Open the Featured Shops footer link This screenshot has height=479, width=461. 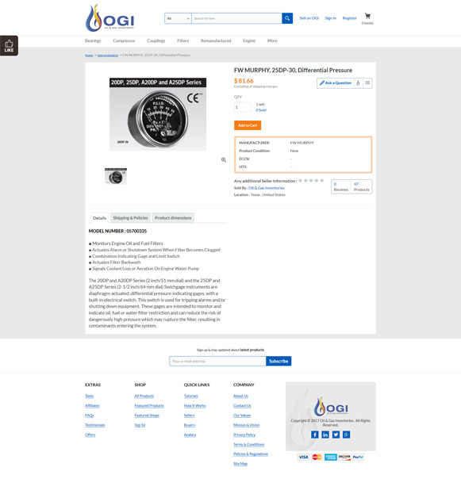pos(147,416)
